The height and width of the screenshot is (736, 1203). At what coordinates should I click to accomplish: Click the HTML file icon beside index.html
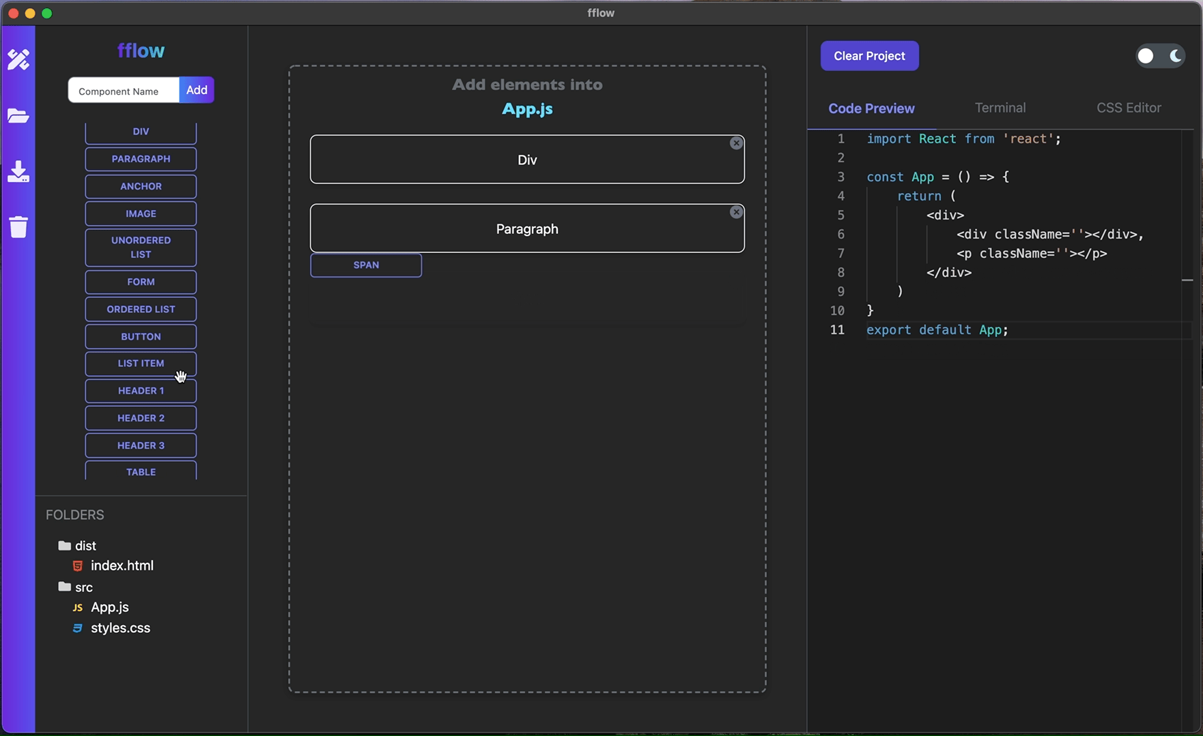(x=78, y=566)
